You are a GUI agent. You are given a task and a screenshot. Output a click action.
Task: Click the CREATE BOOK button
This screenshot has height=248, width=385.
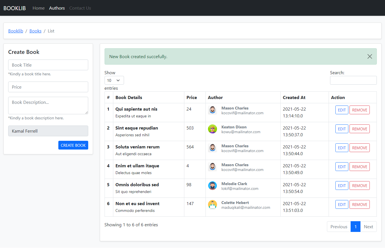click(x=73, y=145)
